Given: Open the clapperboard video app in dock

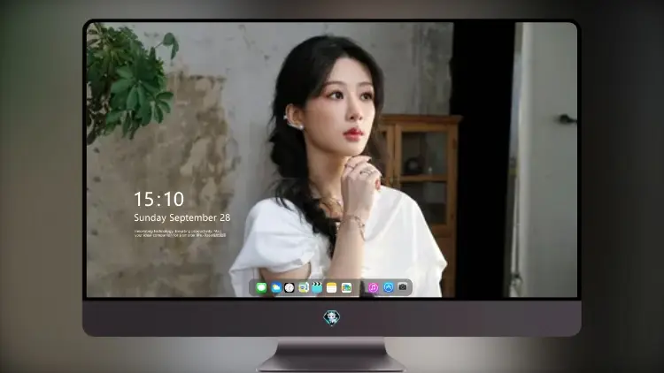Looking at the screenshot, I should coord(317,287).
